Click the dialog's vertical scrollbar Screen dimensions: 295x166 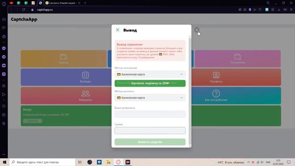(190, 91)
